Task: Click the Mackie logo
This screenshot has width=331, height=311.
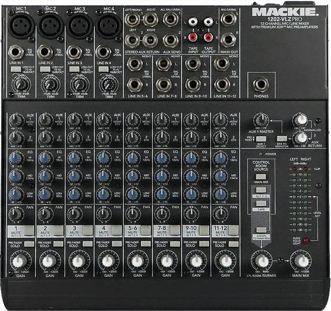Action: pos(285,11)
